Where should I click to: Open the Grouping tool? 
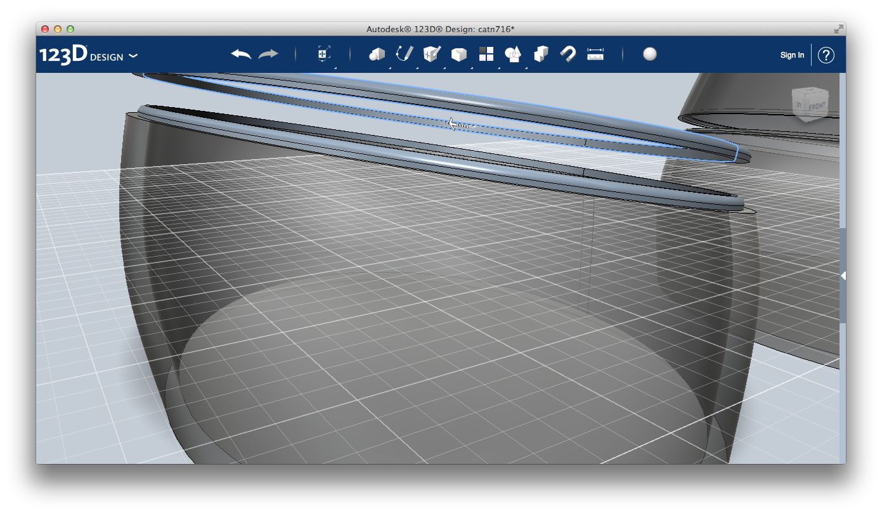[513, 55]
